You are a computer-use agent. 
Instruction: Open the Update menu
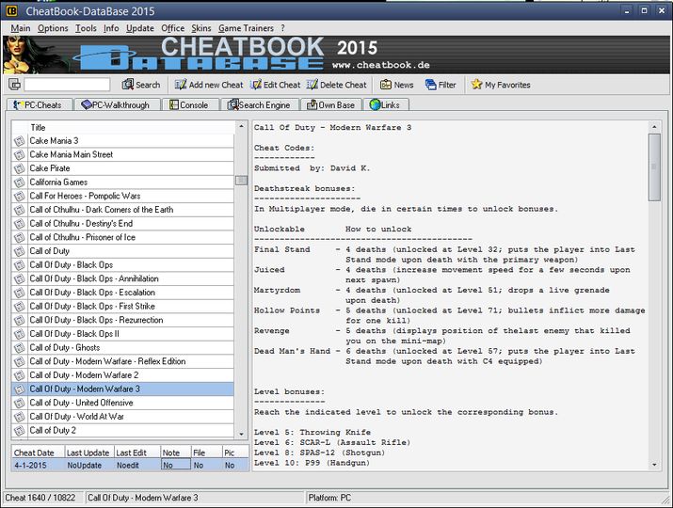click(x=140, y=28)
